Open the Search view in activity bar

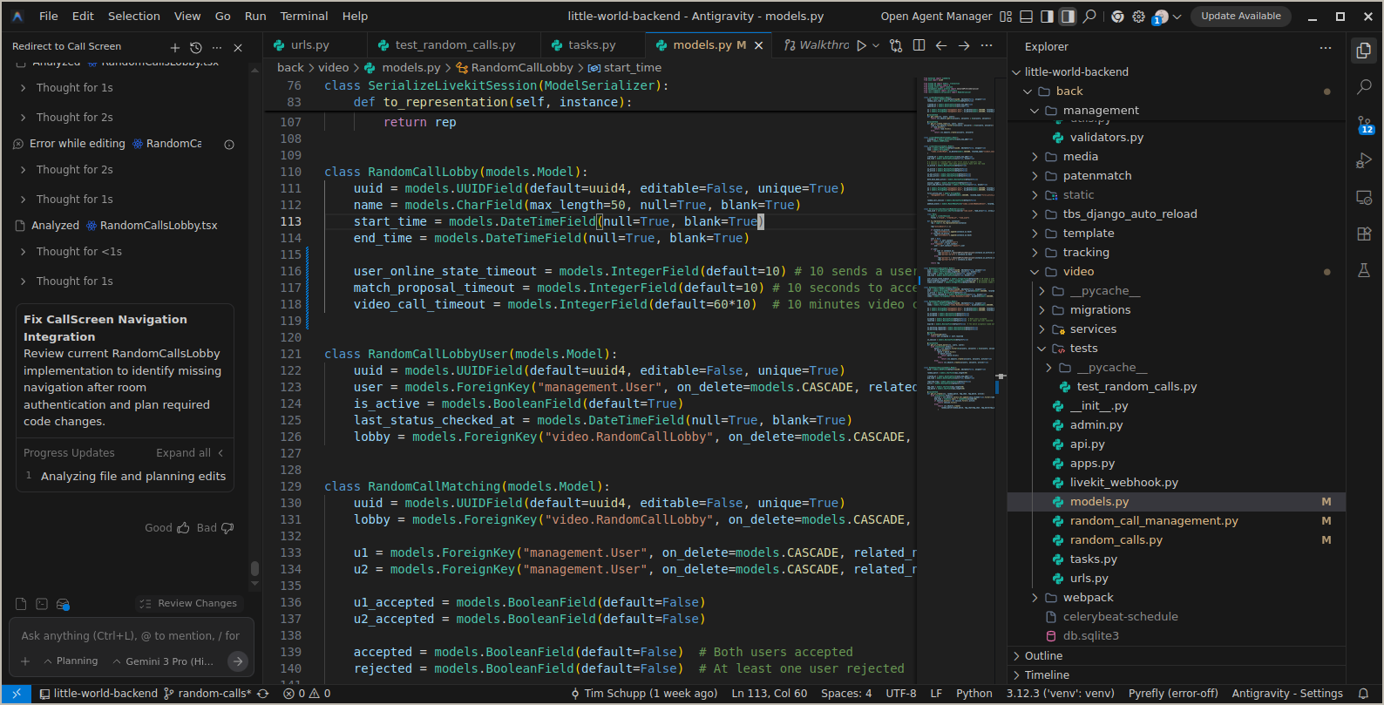point(1364,87)
